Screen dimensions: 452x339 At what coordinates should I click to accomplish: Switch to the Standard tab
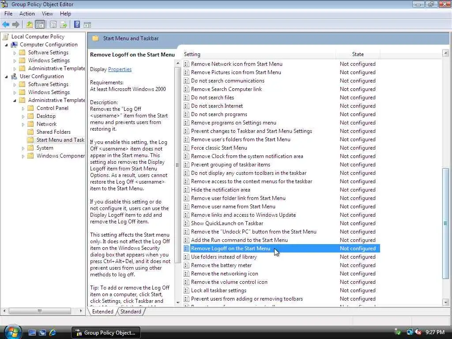pyautogui.click(x=131, y=312)
